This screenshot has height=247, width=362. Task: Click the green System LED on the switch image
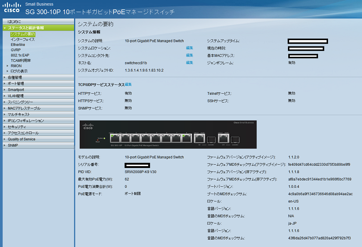point(104,138)
